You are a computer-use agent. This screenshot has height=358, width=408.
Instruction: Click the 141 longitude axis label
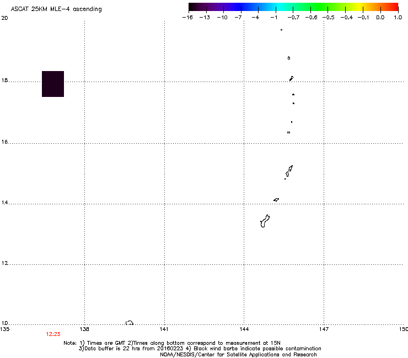164,329
